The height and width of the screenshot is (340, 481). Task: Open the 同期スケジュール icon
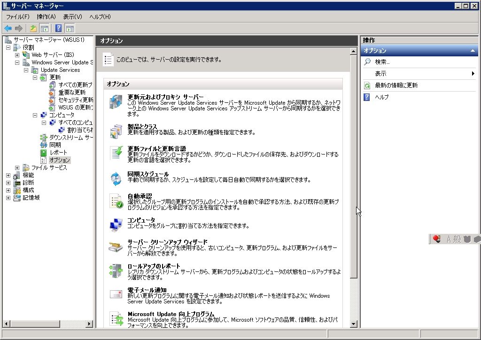[116, 178]
